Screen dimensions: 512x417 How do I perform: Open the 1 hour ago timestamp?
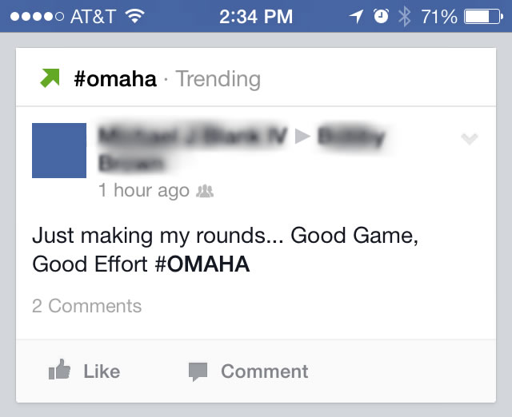pyautogui.click(x=144, y=190)
